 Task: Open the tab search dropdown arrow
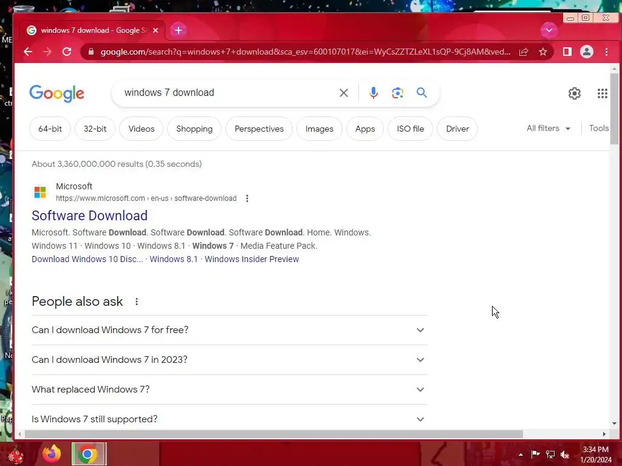[549, 30]
